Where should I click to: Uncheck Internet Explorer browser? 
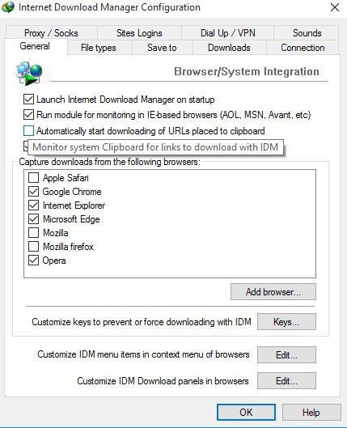33,205
